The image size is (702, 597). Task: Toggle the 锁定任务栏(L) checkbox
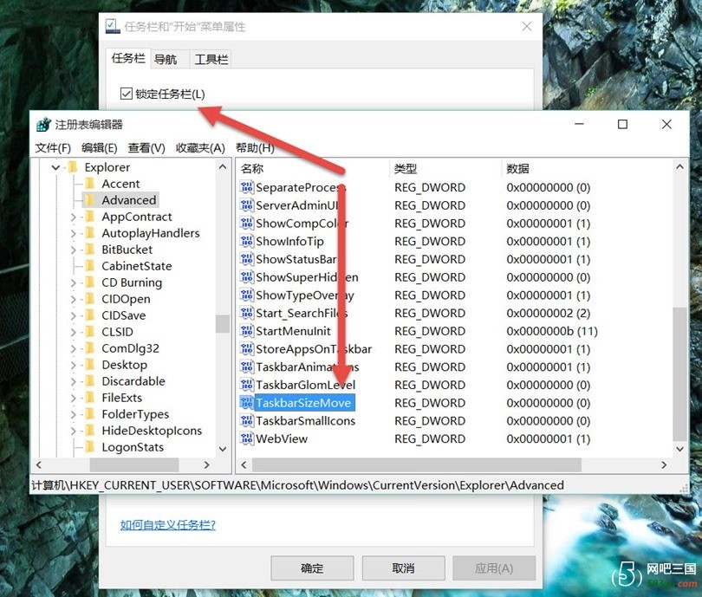pyautogui.click(x=127, y=94)
